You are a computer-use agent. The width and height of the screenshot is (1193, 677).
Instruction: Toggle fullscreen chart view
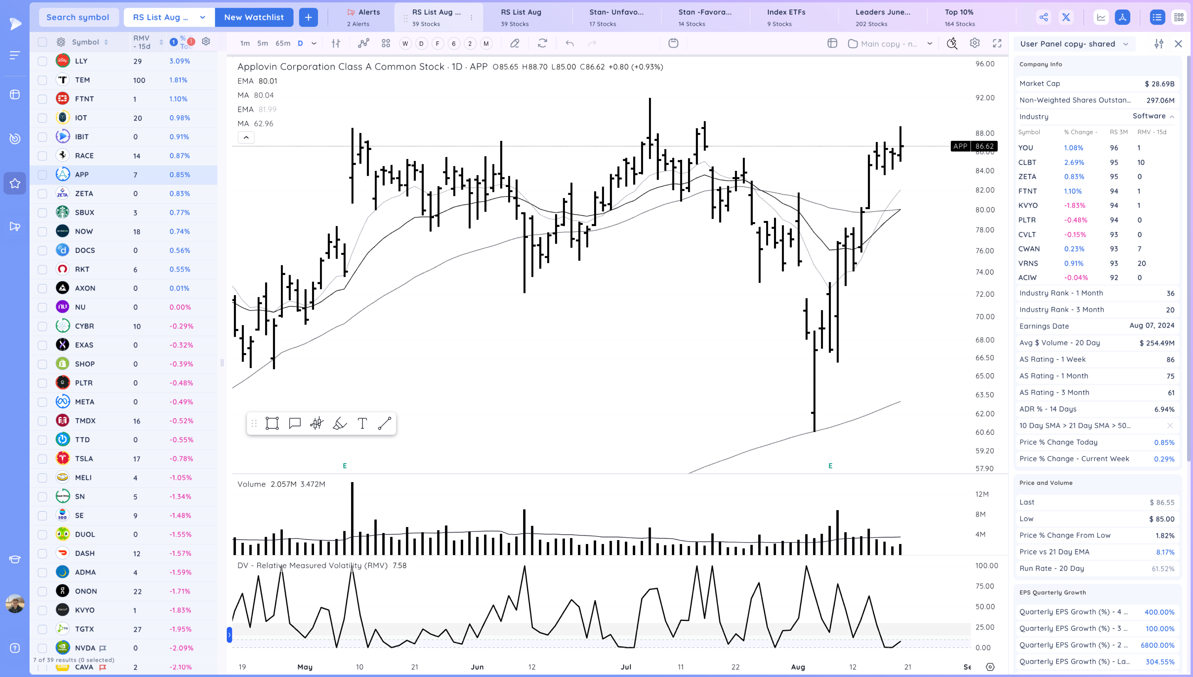997,43
